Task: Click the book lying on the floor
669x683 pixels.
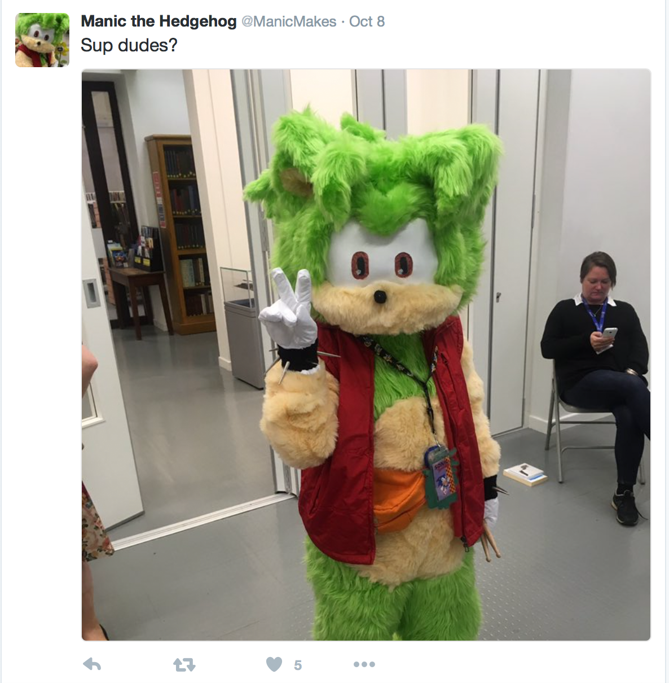Action: [x=525, y=474]
